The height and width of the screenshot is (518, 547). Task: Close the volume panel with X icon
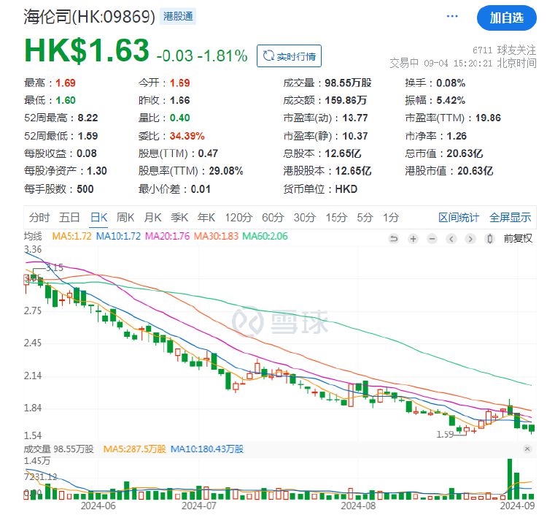527,449
